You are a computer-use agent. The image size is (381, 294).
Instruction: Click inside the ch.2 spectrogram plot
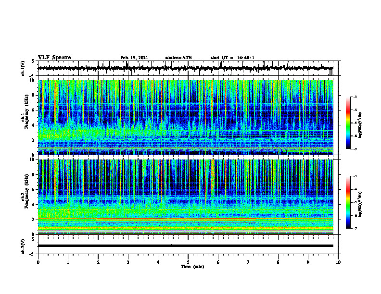coord(185,197)
